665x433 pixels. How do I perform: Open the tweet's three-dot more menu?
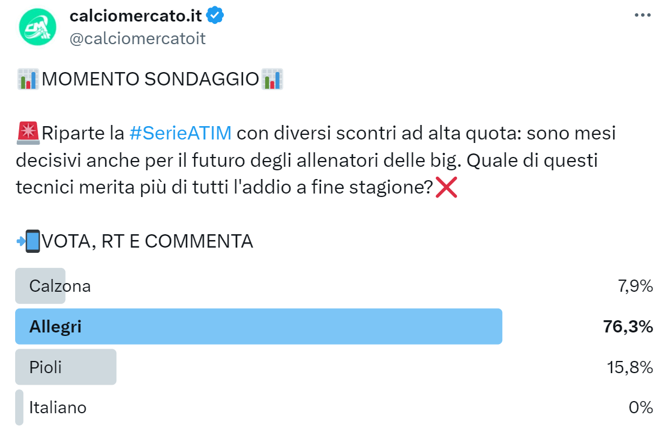pos(642,16)
